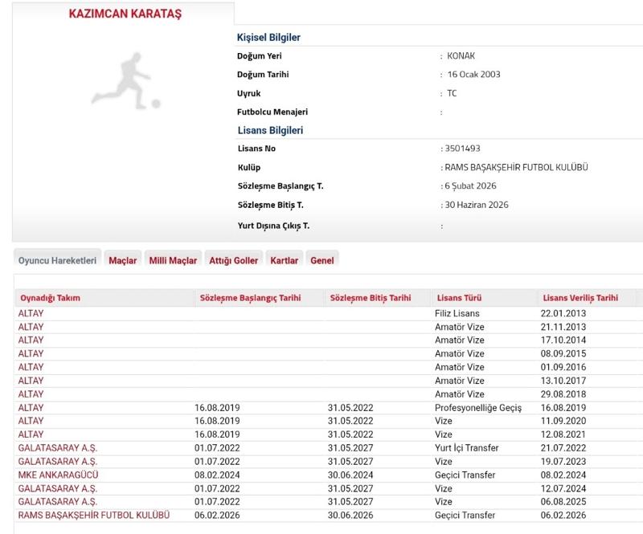
Task: Click the KAZIMCAN KARATAŞ player name heading
Action: 125,14
